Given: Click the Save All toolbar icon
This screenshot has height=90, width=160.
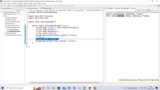Looking at the screenshot, I should click(7, 6).
